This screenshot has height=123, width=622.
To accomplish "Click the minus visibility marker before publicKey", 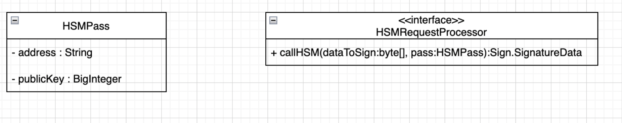I will pos(13,80).
